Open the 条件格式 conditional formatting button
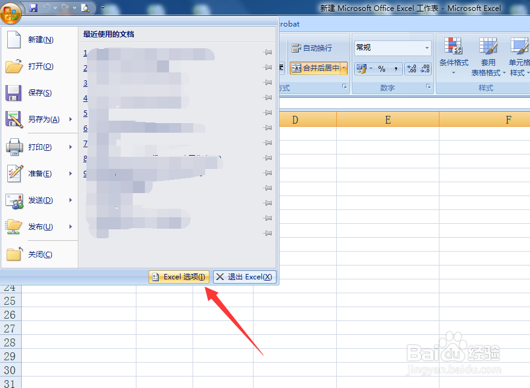The image size is (530, 388). (x=453, y=56)
